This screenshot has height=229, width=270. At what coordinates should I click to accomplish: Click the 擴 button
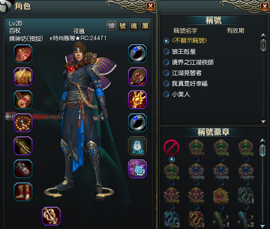coord(111,26)
